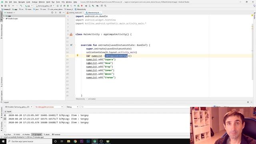Open the Samsung galaxy s10 device dropdown
This screenshot has width=256, height=144.
(45, 6)
